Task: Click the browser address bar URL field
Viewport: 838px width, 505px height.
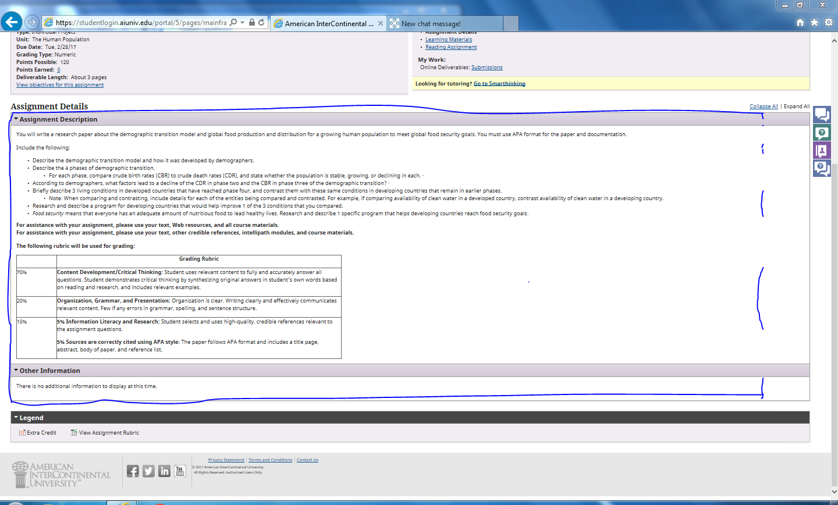Action: 141,22
